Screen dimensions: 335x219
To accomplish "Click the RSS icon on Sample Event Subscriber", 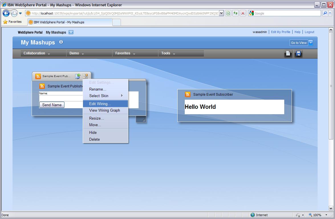I will [x=188, y=94].
